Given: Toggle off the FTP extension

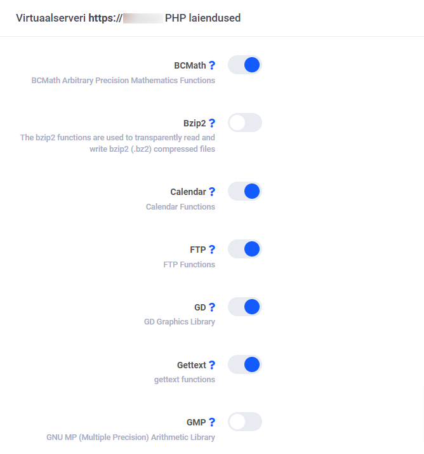Looking at the screenshot, I should [244, 249].
